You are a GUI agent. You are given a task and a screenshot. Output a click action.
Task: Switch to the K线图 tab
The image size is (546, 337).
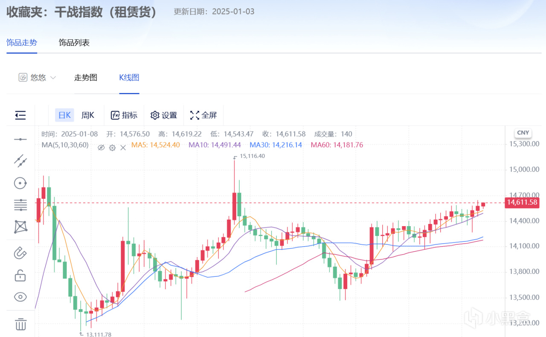pos(129,78)
